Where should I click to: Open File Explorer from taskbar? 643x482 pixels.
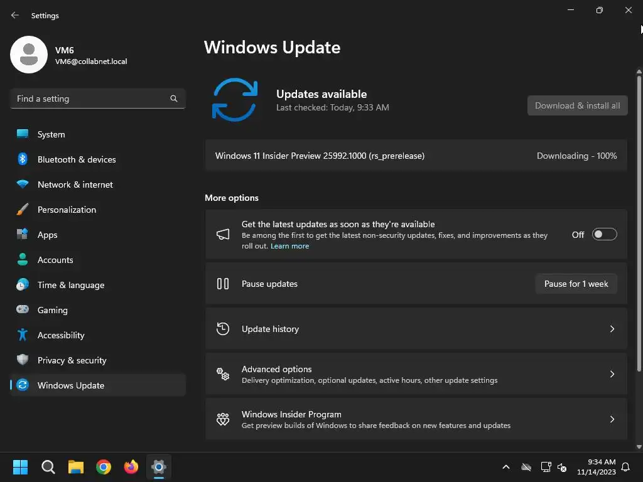[76, 467]
